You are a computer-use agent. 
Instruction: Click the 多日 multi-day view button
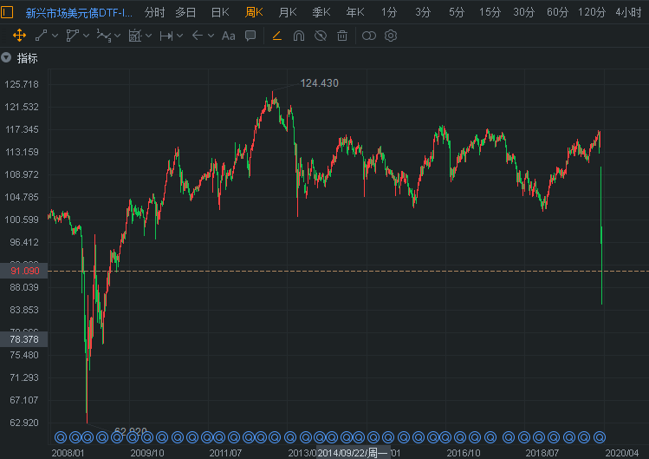[x=185, y=12]
